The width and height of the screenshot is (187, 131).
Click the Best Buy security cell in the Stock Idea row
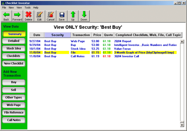pos(50,49)
